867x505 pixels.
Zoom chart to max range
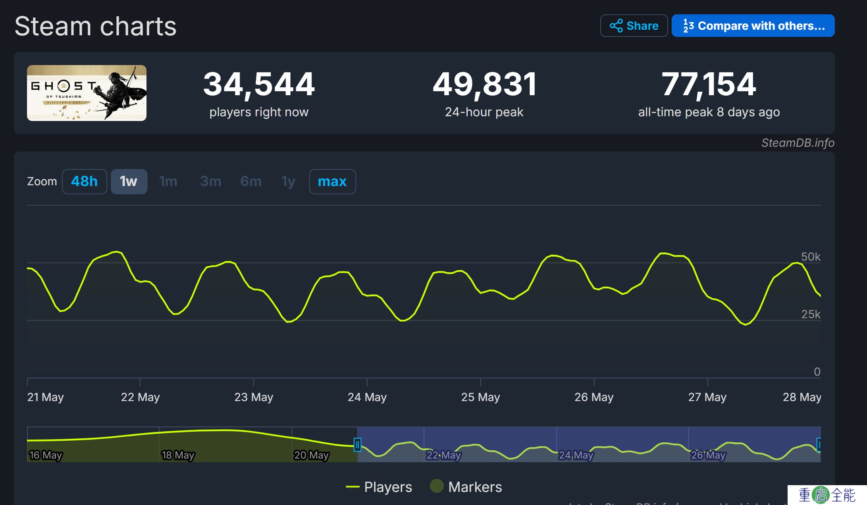pos(332,182)
